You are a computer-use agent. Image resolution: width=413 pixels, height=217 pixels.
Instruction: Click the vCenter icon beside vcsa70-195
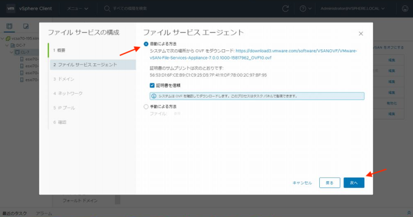(x=8, y=39)
